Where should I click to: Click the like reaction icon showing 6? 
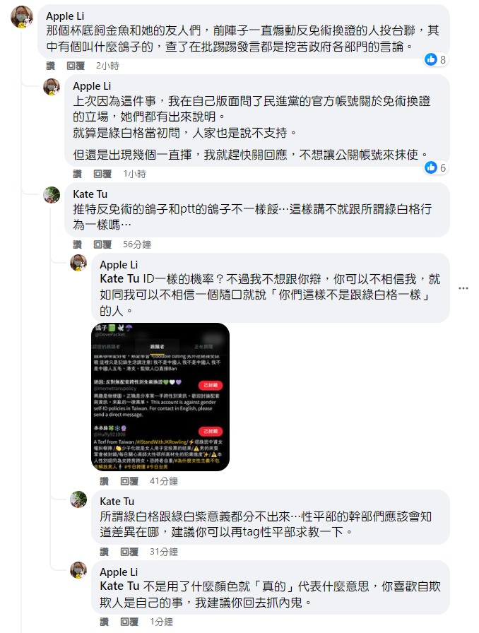pos(431,167)
